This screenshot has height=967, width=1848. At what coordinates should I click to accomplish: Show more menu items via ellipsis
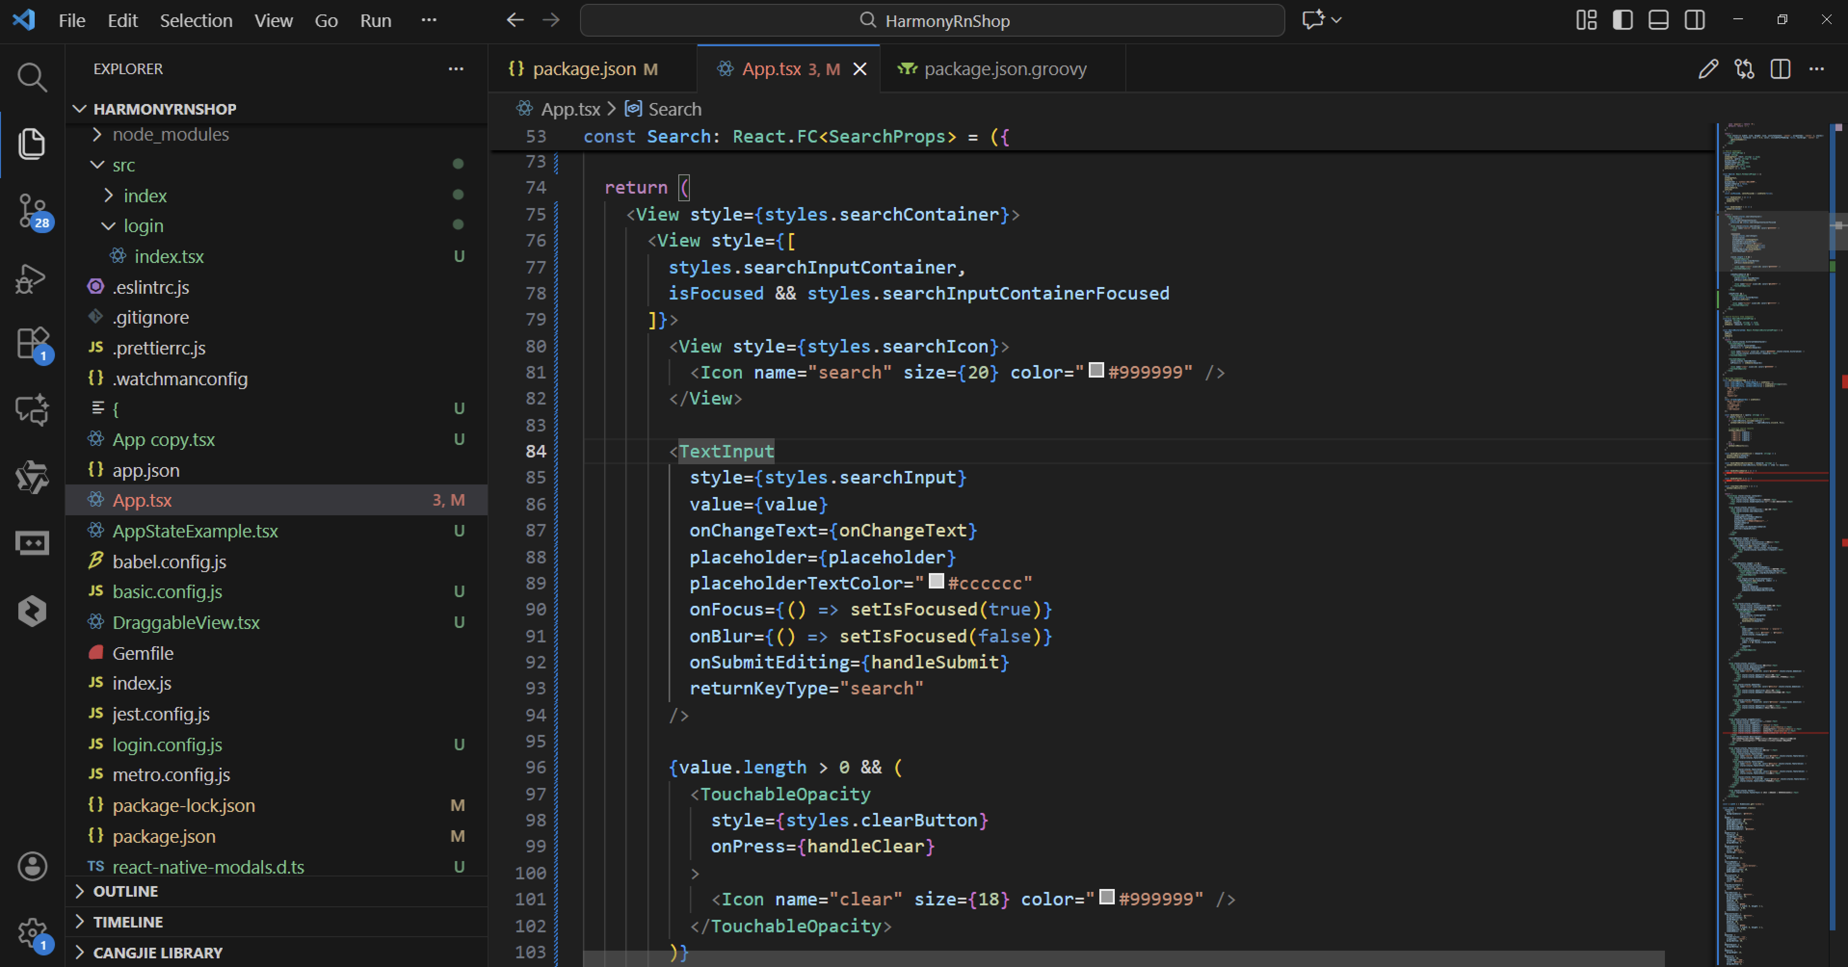pos(429,20)
